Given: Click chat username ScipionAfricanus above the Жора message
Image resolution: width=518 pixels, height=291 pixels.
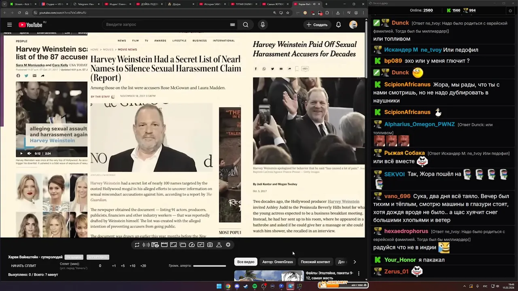Looking at the screenshot, I should 407,85.
